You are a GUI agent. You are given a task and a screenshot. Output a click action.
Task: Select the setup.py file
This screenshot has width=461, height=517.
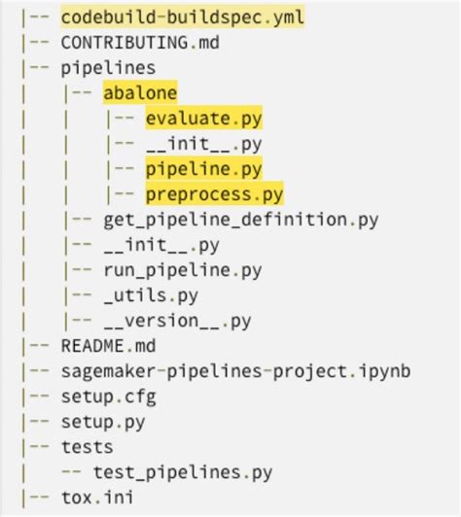tap(103, 422)
